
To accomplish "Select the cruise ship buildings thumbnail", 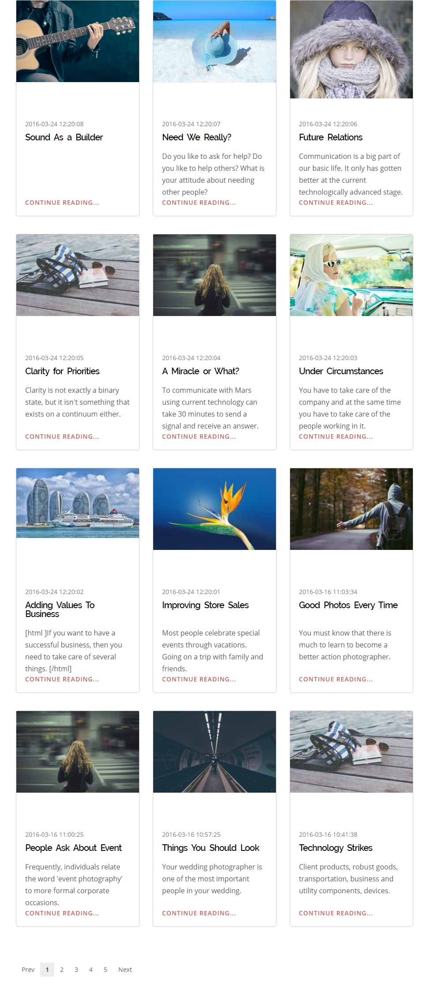I will coord(78,503).
